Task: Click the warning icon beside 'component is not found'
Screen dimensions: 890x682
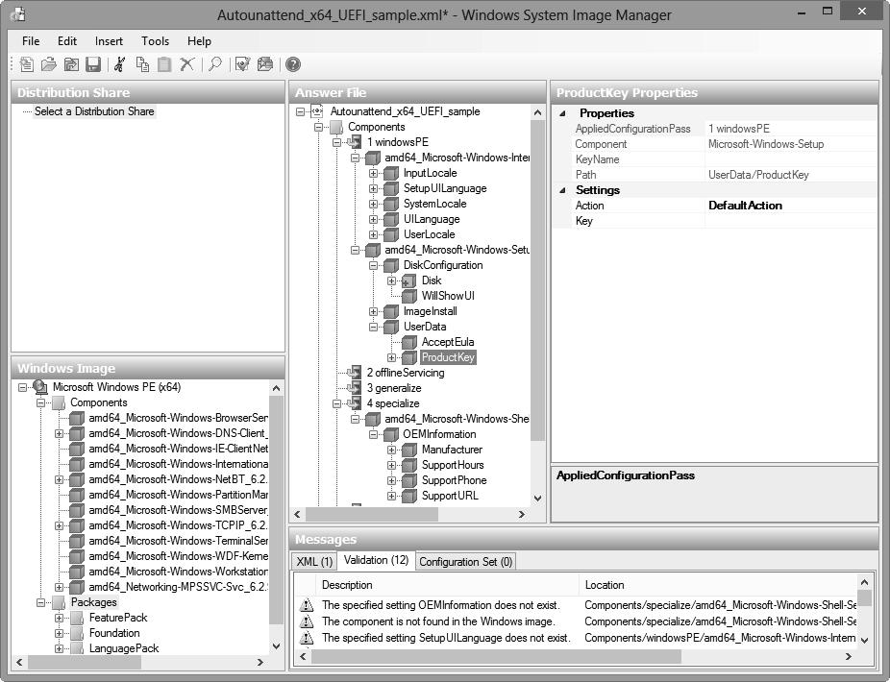Action: coord(307,621)
